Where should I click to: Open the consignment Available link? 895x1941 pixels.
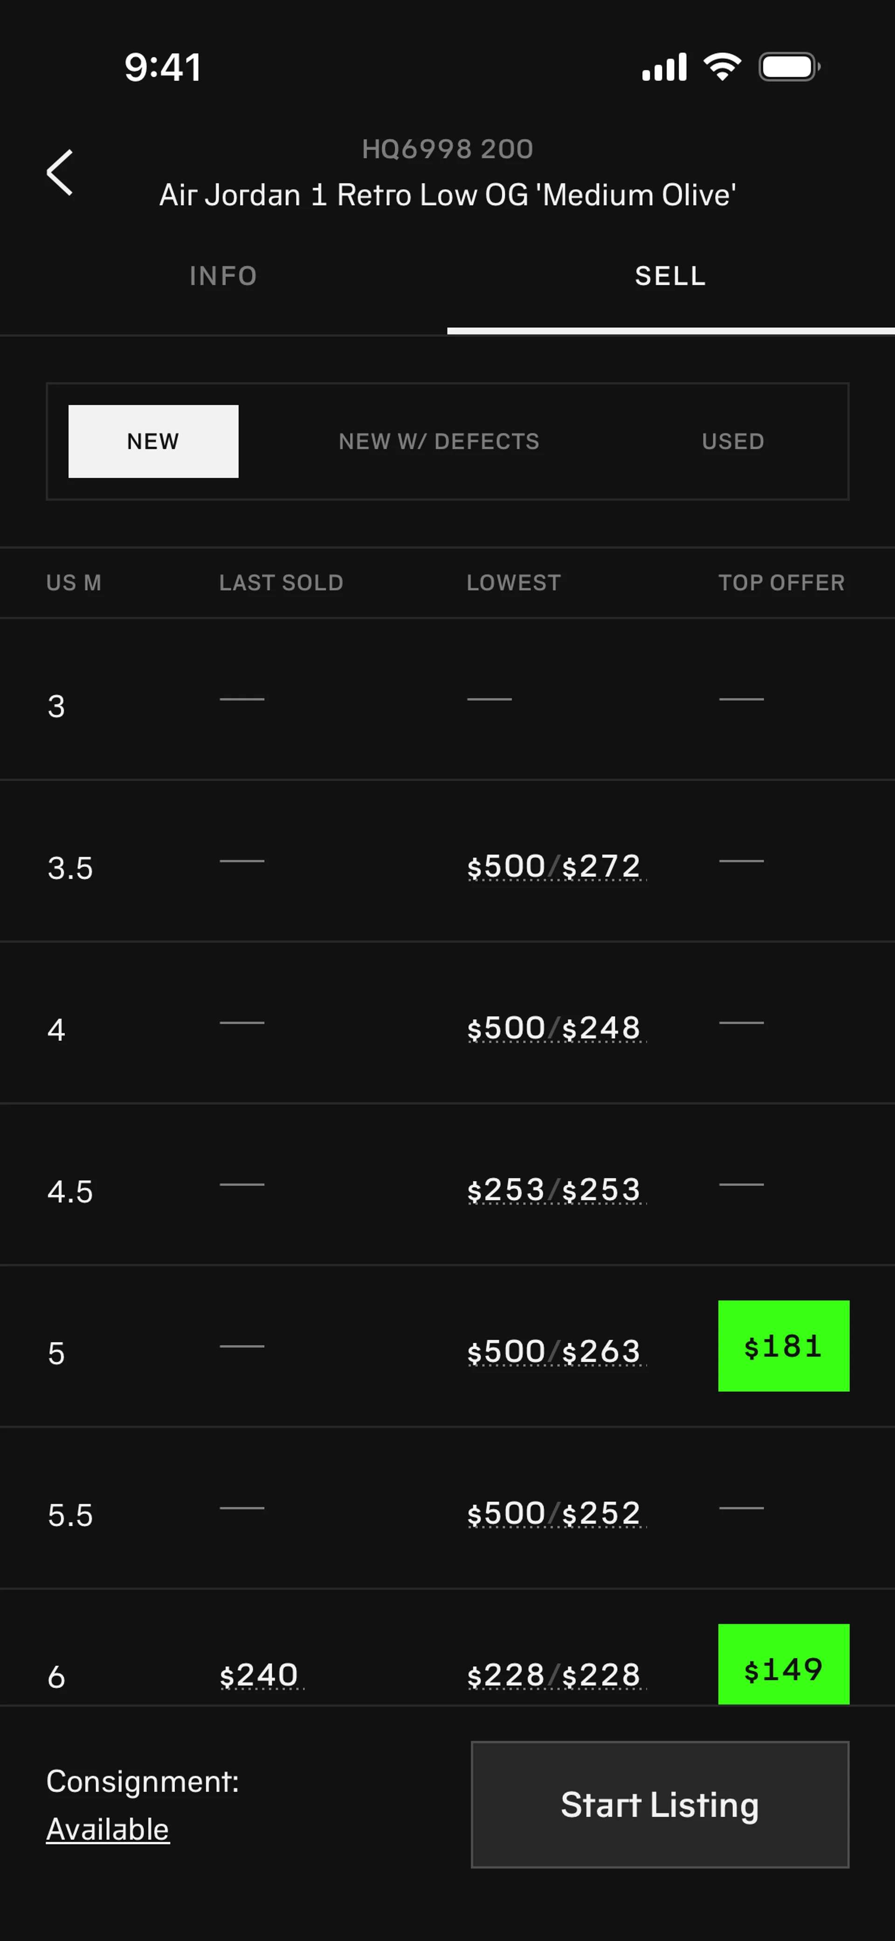click(108, 1830)
